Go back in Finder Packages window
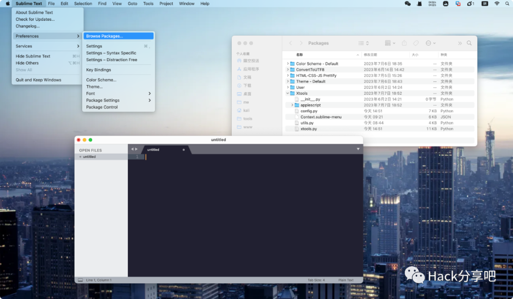 coord(291,43)
